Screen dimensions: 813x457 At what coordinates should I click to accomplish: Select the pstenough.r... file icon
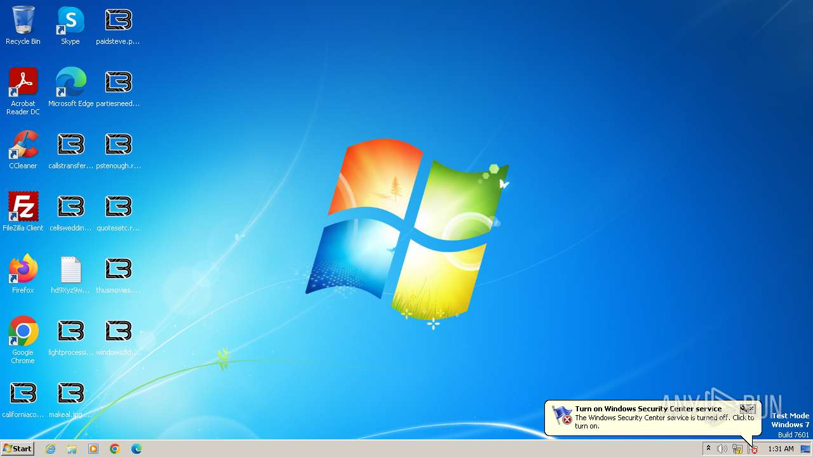coord(118,150)
